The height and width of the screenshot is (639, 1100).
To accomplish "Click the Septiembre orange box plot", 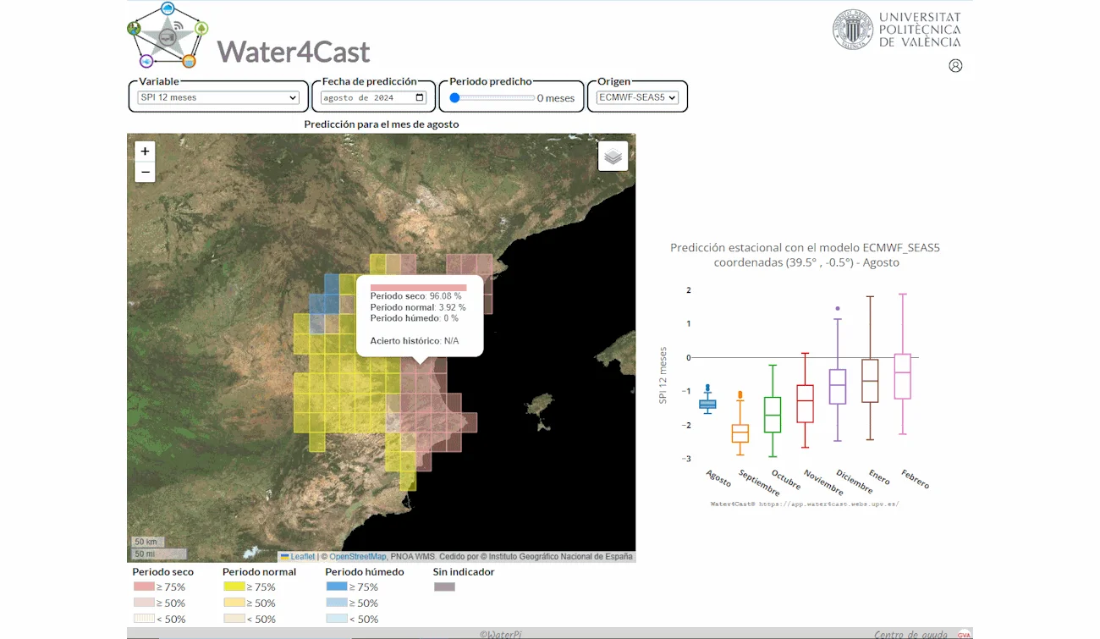I will point(740,433).
